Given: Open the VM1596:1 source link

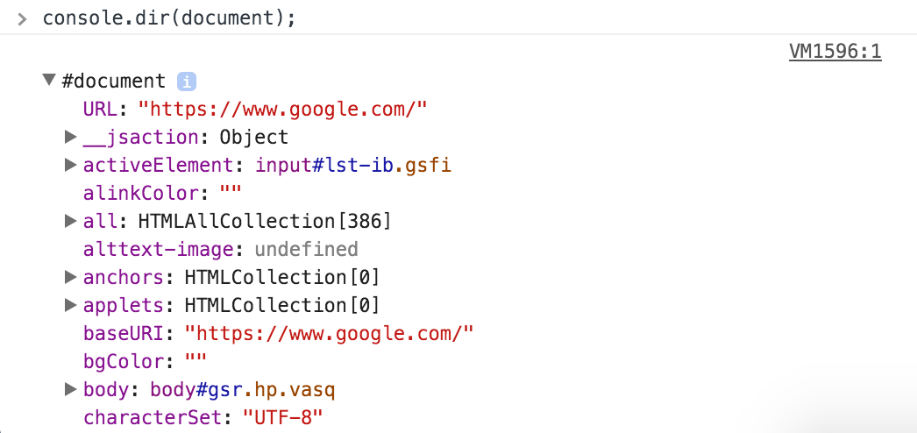Looking at the screenshot, I should pyautogui.click(x=835, y=52).
